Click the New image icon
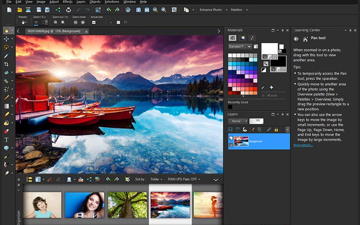360x225 pixels. (9, 10)
